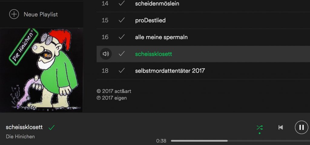Toggle shuffle playback icon
This screenshot has height=145, width=310.
pyautogui.click(x=259, y=127)
